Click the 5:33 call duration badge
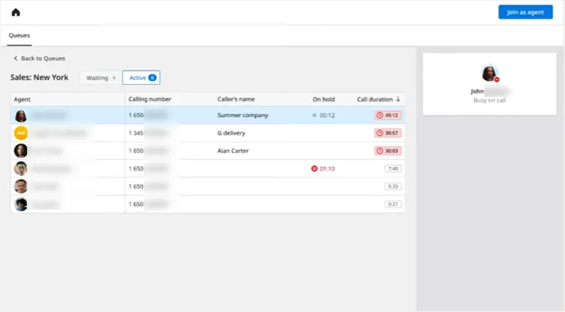 point(392,186)
